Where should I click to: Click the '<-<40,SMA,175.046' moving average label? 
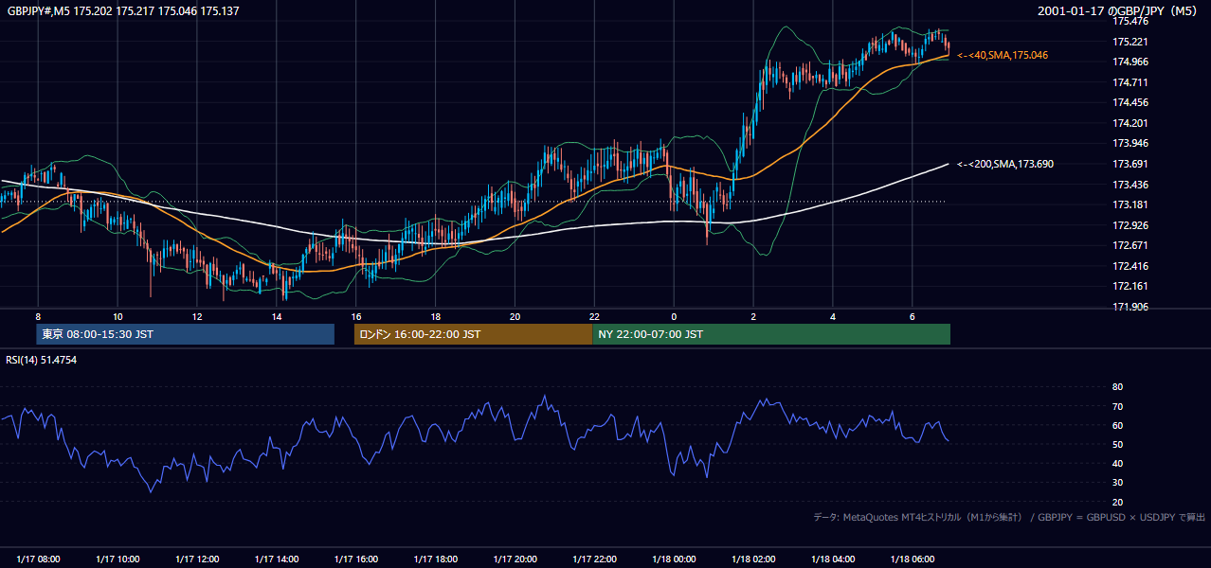(x=1003, y=56)
